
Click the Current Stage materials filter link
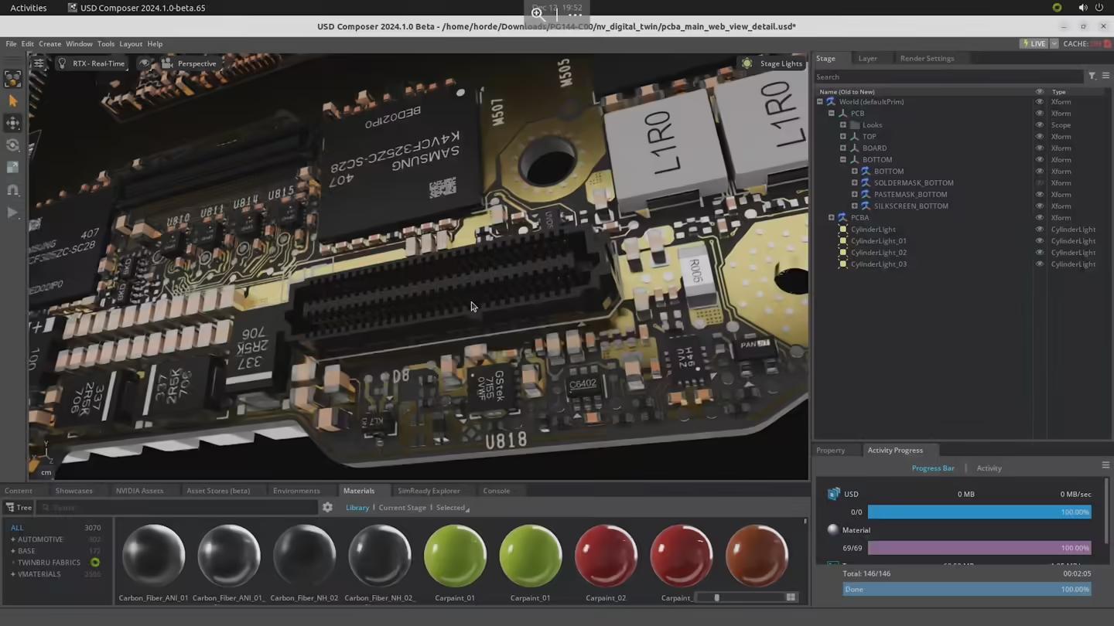point(402,508)
